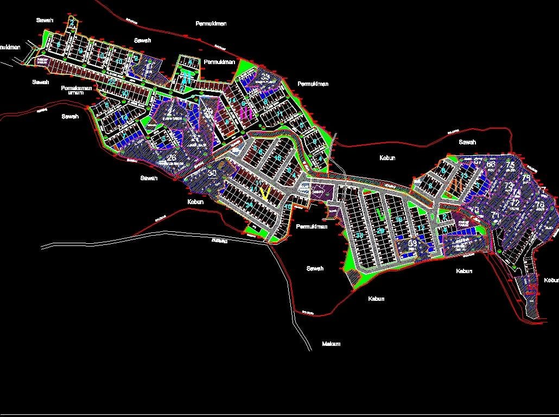Select the cyan II section marker

pos(187,78)
